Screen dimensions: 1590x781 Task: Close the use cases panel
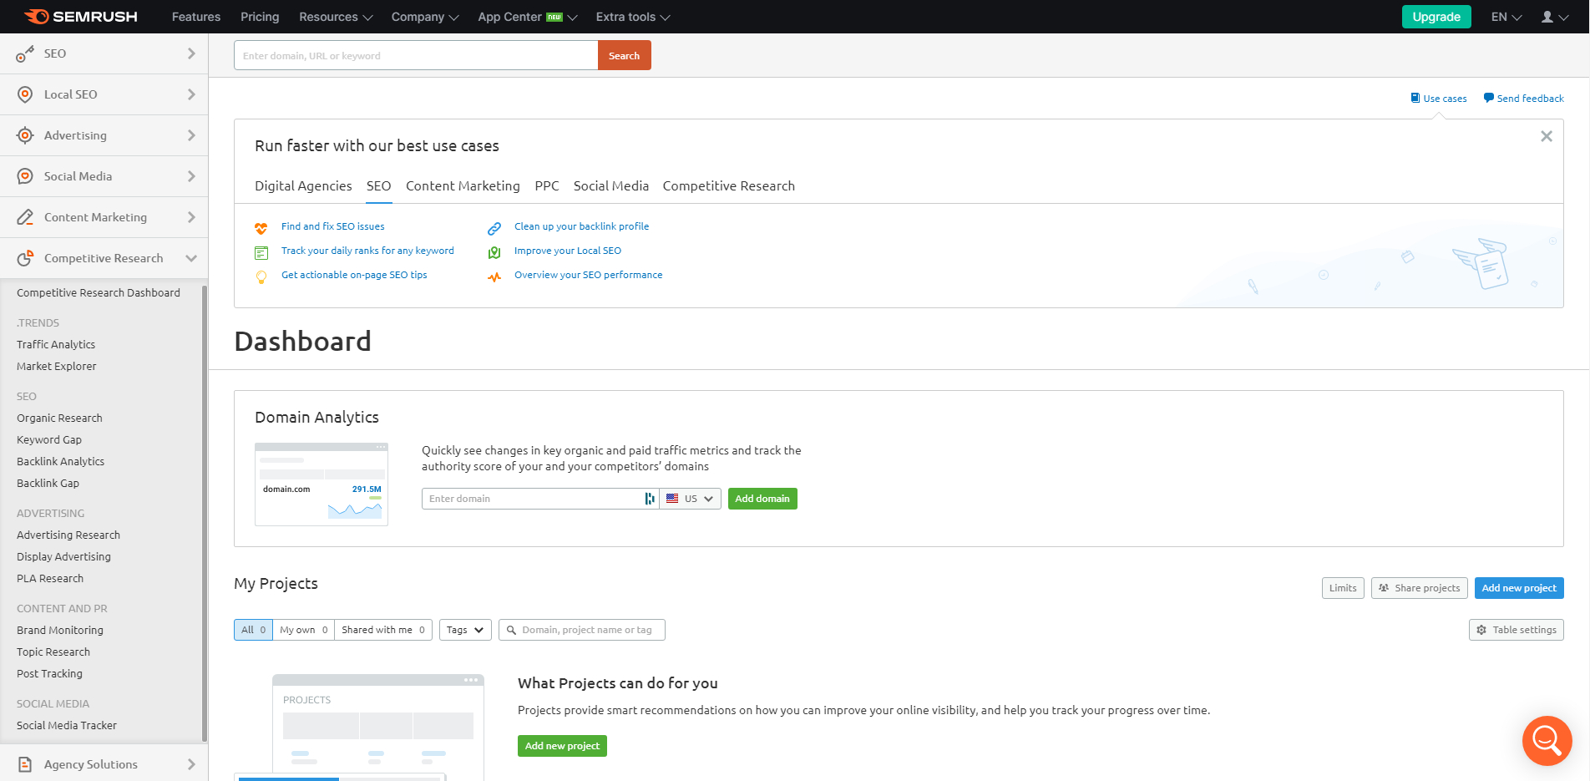tap(1547, 136)
